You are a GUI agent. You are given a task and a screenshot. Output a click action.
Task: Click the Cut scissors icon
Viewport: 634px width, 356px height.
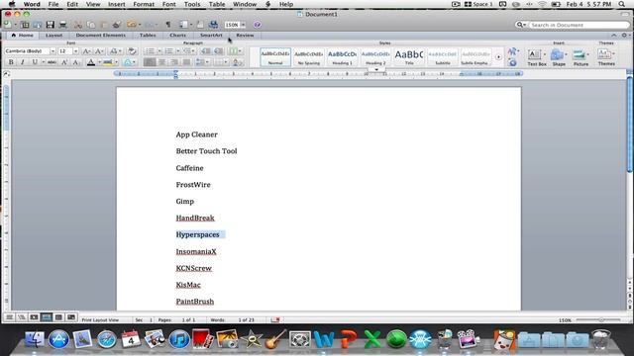78,25
